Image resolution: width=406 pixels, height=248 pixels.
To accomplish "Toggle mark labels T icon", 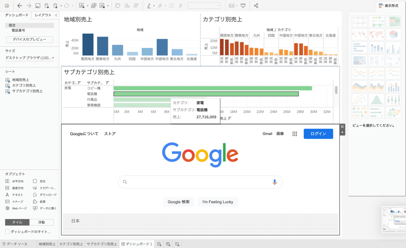I will [172, 6].
